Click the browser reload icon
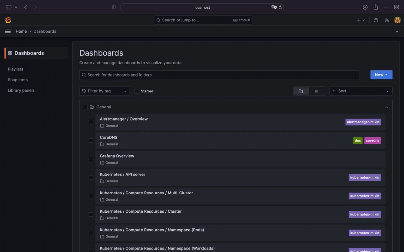 point(280,7)
